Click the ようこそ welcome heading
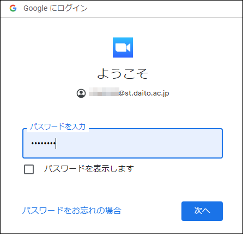The image size is (243, 234). point(123,73)
